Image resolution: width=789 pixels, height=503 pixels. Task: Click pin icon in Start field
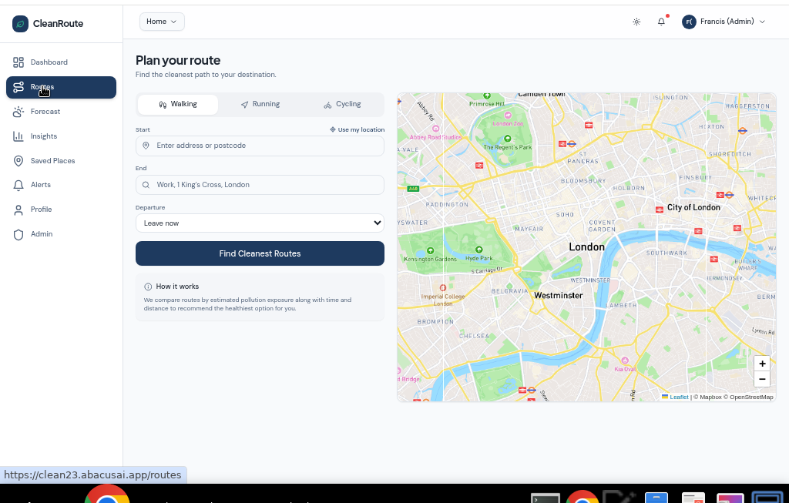pos(146,146)
